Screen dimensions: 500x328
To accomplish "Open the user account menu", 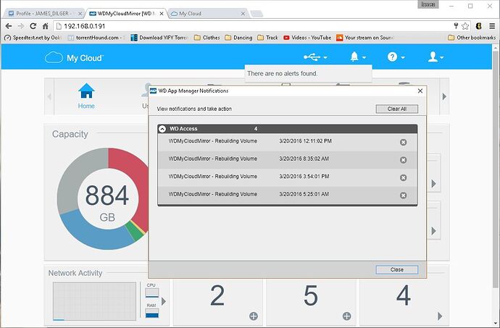I will click(x=436, y=57).
